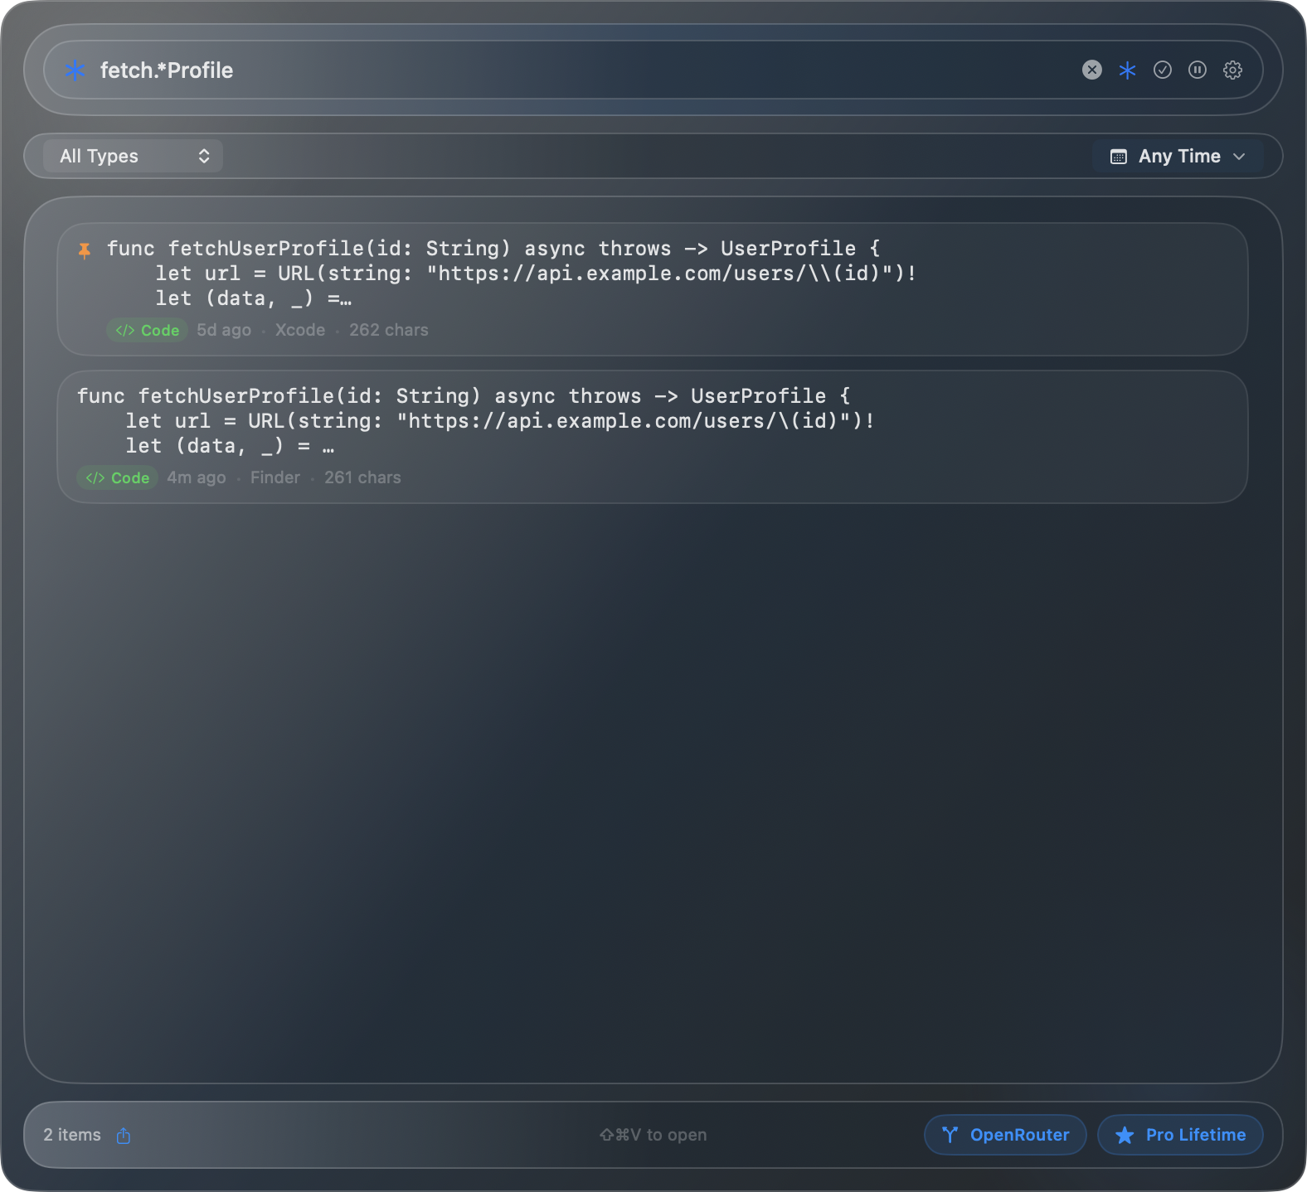Viewport: 1307px width, 1192px height.
Task: Click the '5d ago' timestamp
Action: (x=224, y=330)
